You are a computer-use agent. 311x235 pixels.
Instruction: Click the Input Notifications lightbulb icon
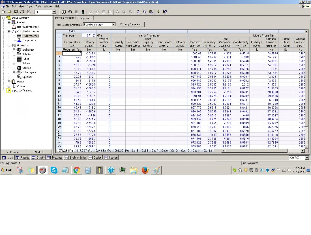click(x=9, y=91)
